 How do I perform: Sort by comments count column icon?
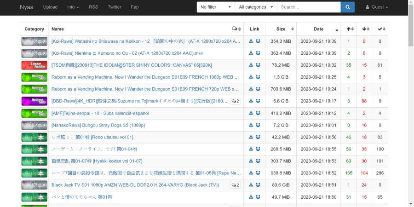(236, 29)
